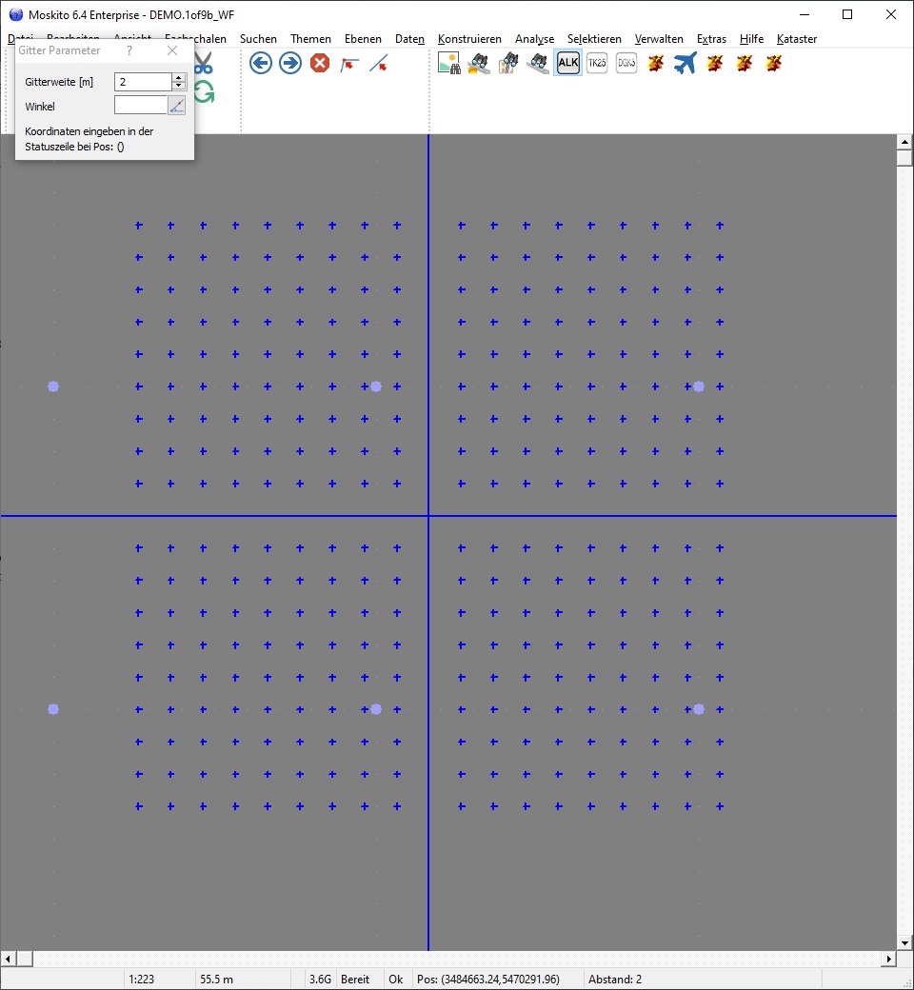Close the Gitter Parameter dialog
The height and width of the screenshot is (990, 914).
pyautogui.click(x=172, y=50)
